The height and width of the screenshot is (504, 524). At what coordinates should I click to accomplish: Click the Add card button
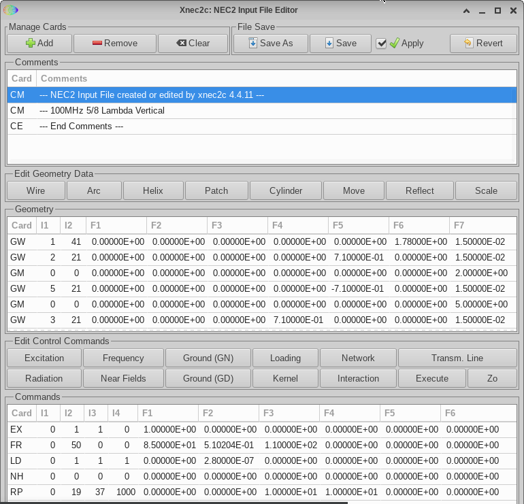pos(39,43)
